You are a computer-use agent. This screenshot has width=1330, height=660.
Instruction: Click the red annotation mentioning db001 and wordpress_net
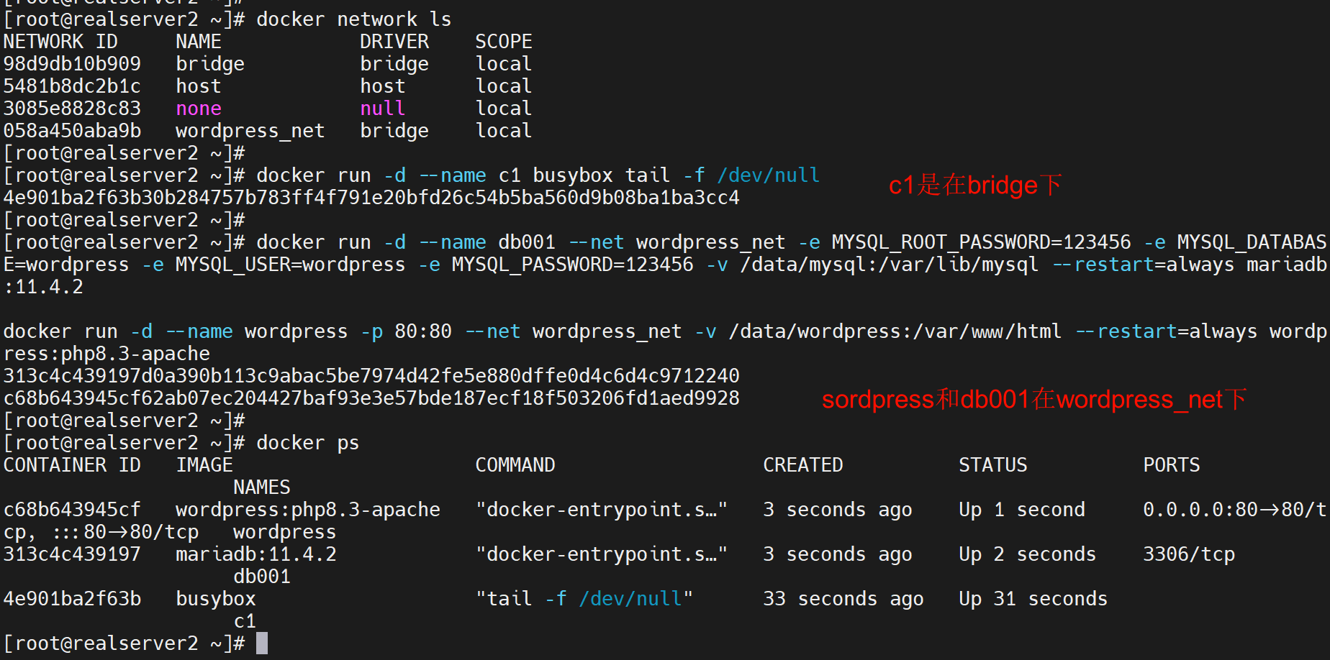click(1033, 400)
